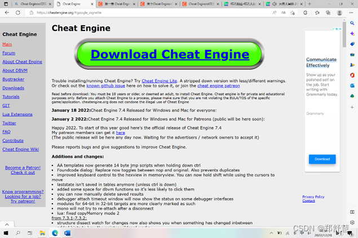Open the Tutorials link
The height and width of the screenshot is (238, 358).
coord(11,97)
